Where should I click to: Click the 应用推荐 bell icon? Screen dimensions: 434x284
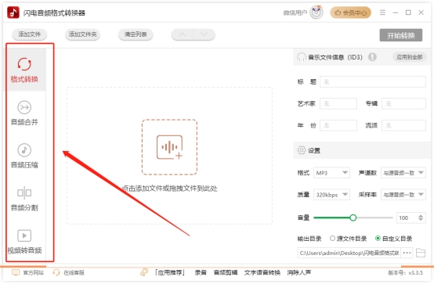click(144, 272)
